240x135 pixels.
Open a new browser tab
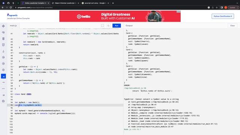[113, 3]
